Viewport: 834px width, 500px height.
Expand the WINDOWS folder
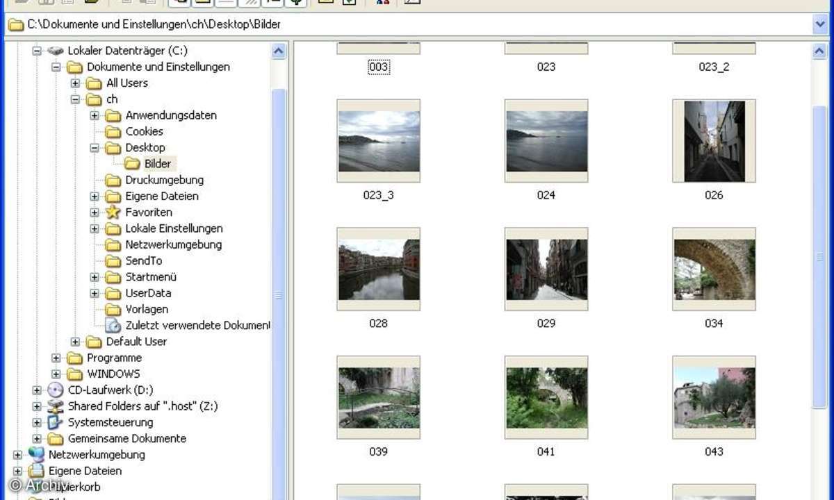(x=56, y=374)
